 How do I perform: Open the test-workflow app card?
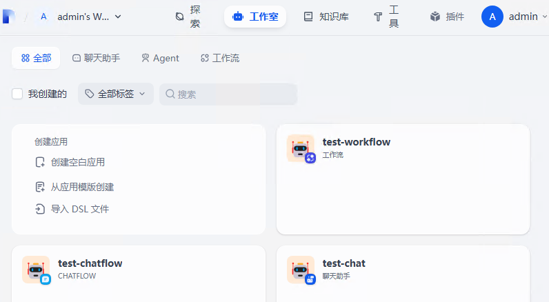(x=403, y=179)
